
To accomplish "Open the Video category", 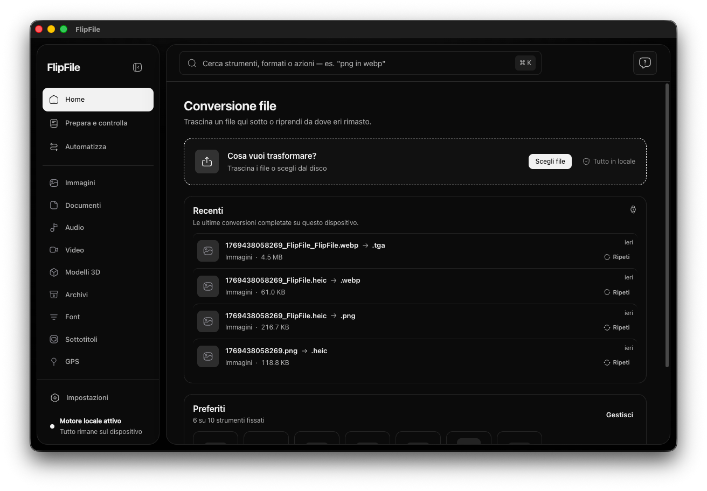I will pos(98,250).
